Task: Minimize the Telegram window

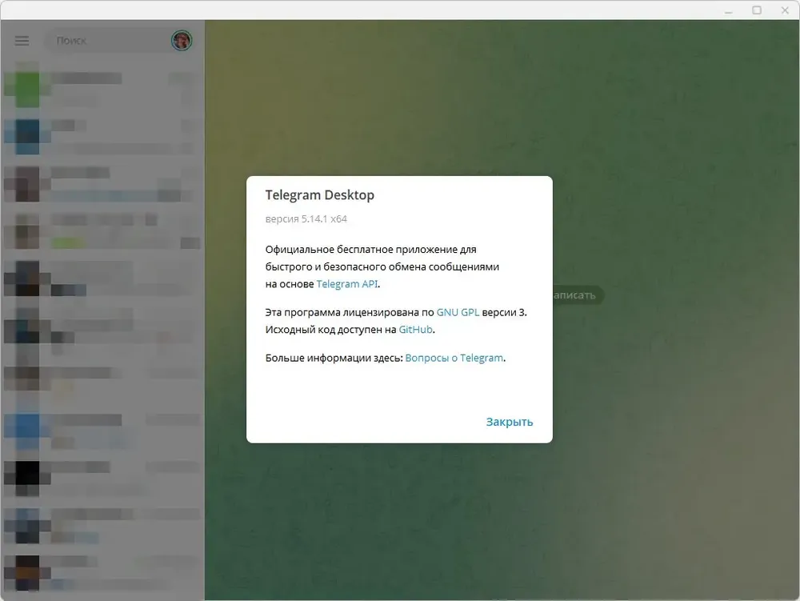Action: coord(729,10)
